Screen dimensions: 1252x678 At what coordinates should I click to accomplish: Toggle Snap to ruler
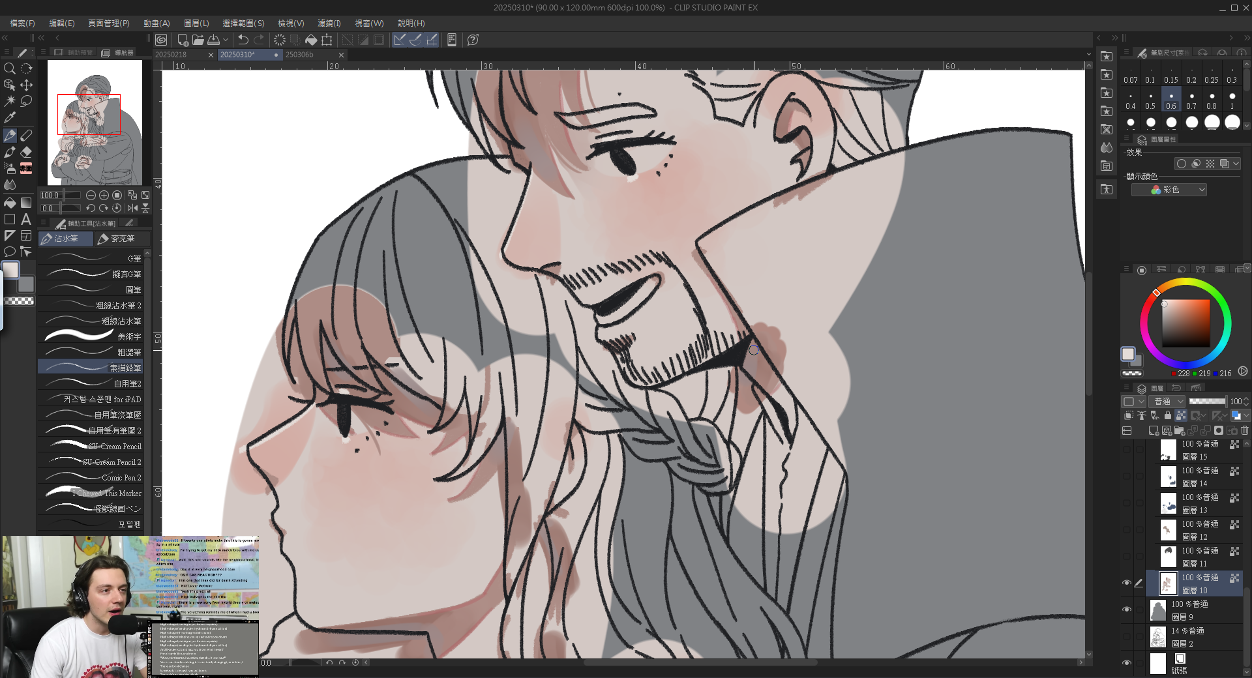click(400, 40)
